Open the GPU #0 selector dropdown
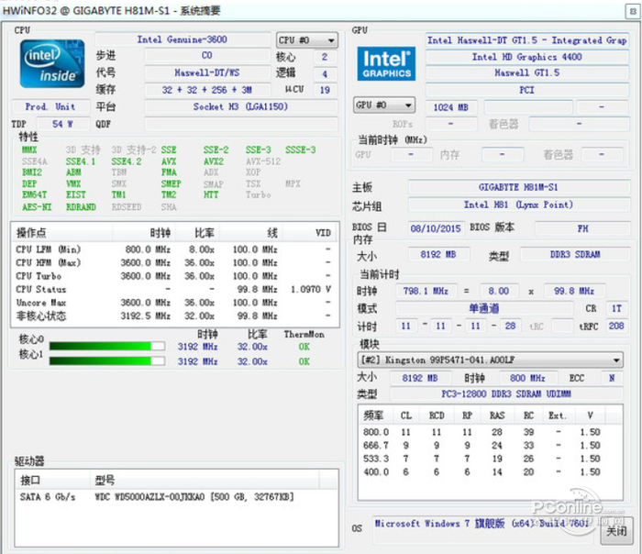642x554 pixels. (x=383, y=105)
